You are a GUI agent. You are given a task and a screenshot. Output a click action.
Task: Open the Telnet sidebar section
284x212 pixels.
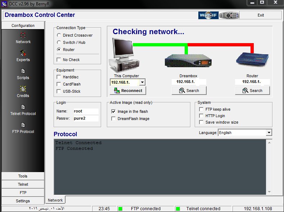[23, 184]
